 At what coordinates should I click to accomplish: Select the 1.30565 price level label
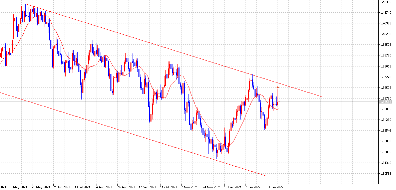(386, 174)
